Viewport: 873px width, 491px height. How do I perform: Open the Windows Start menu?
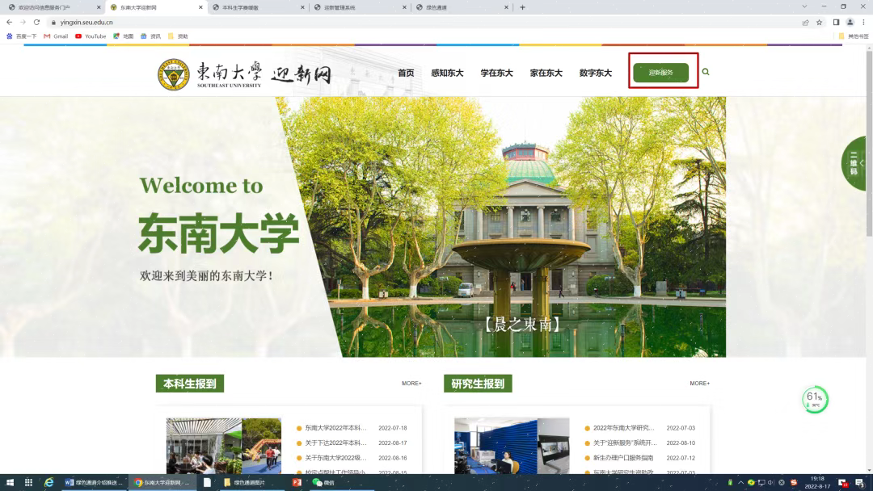[x=10, y=482]
